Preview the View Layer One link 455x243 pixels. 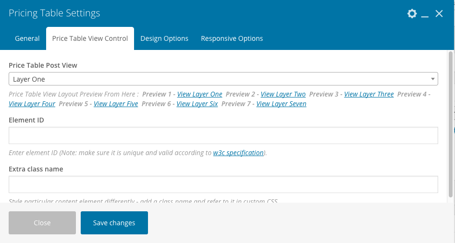(199, 94)
